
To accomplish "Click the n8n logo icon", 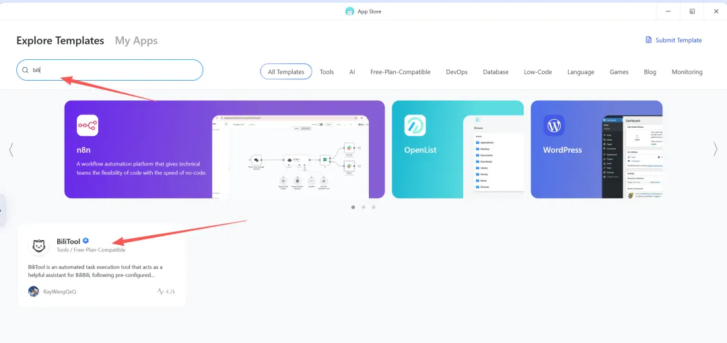I will tap(87, 125).
